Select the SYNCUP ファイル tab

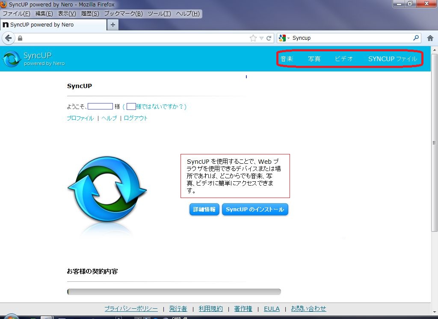tap(393, 59)
